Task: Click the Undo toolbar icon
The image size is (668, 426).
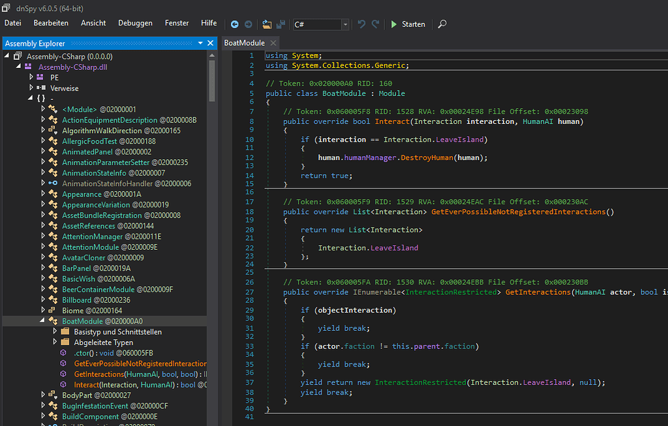Action: pos(361,23)
